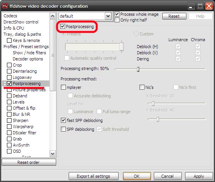Screen dimensions: 215x182
Task: Enable the Nic's processing checkbox
Action: coord(142,87)
